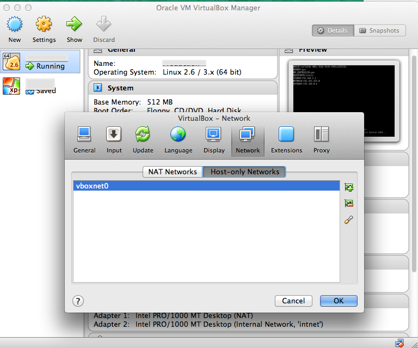Click the add host-only network icon

(349, 187)
